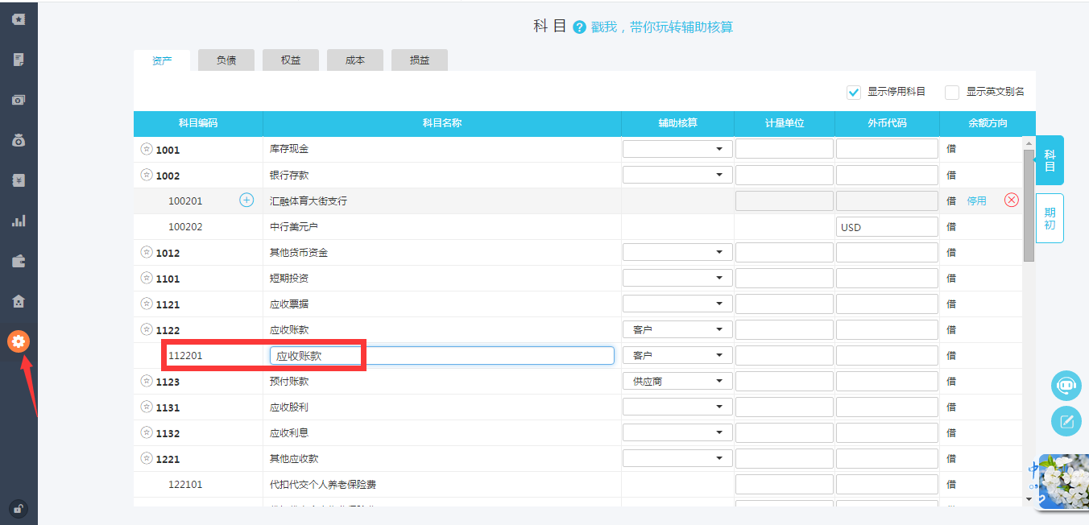The image size is (1089, 525).
Task: Click the 戳我，带你玩转辅助核算 link
Action: (x=662, y=27)
